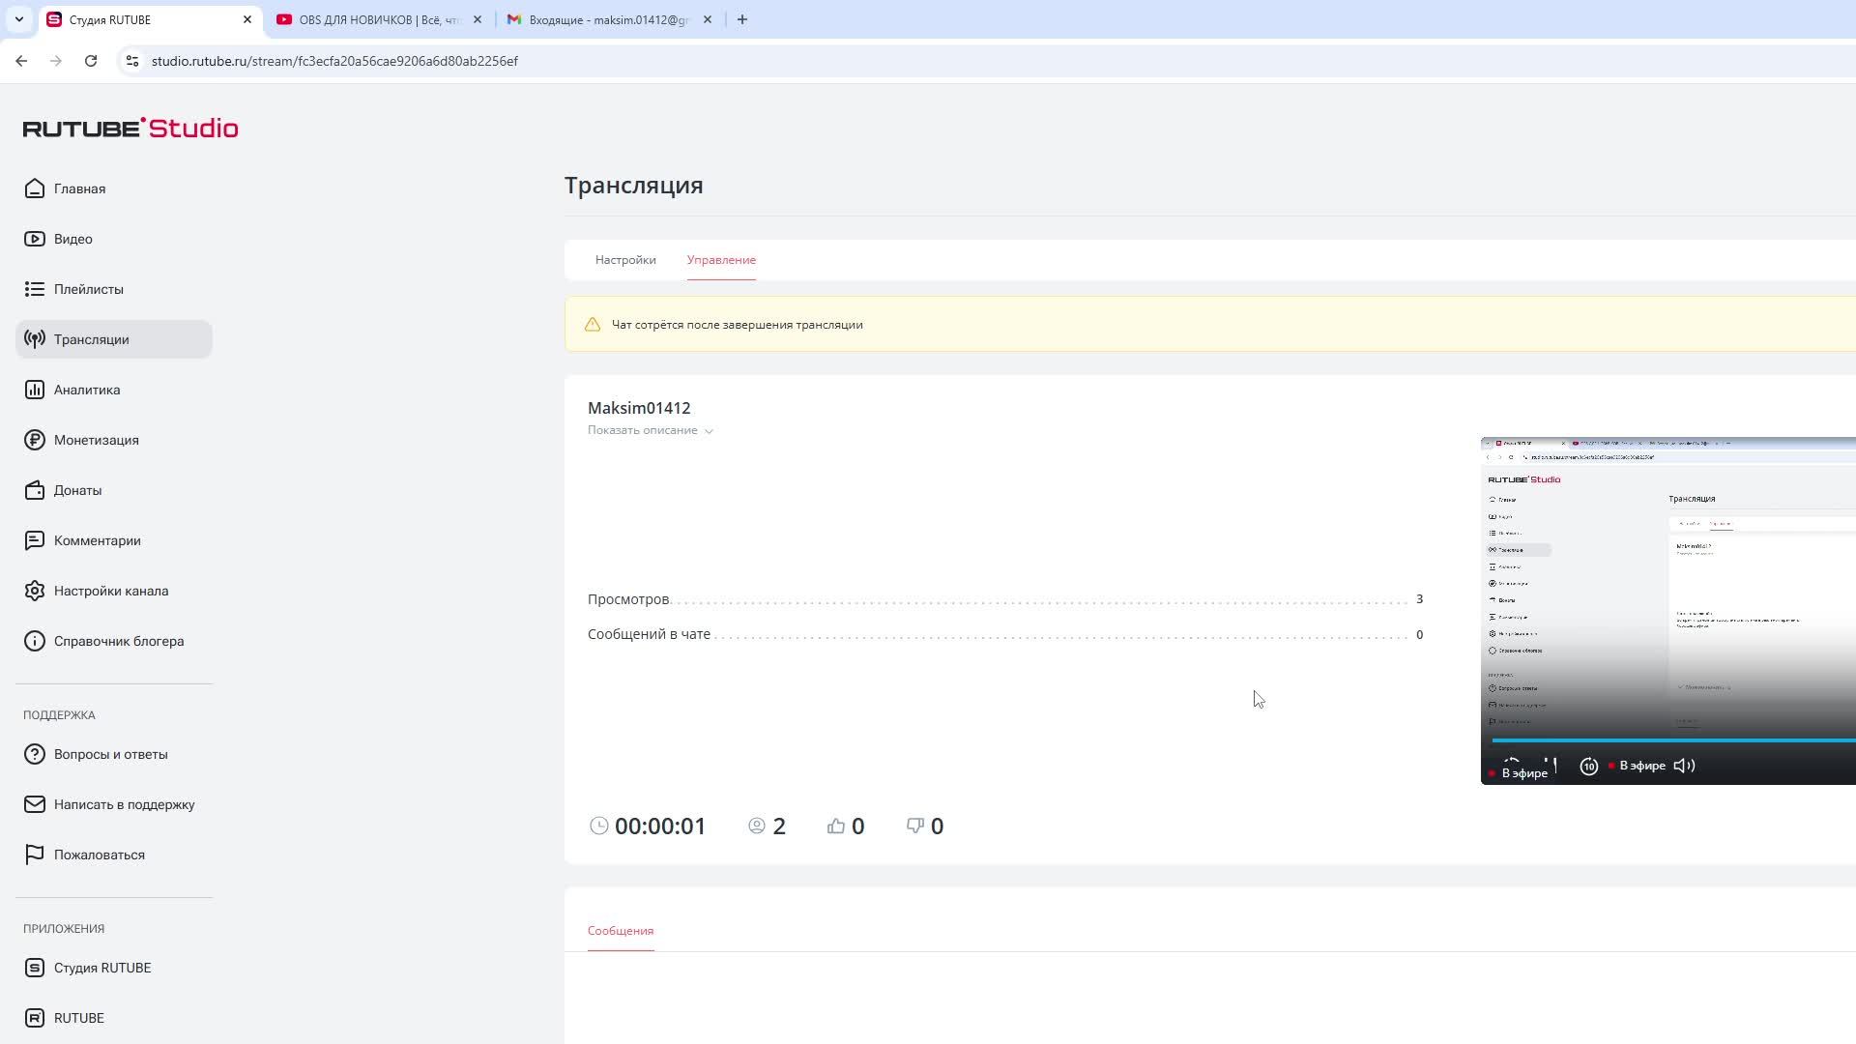Open the browser tab search dropdown

click(18, 19)
